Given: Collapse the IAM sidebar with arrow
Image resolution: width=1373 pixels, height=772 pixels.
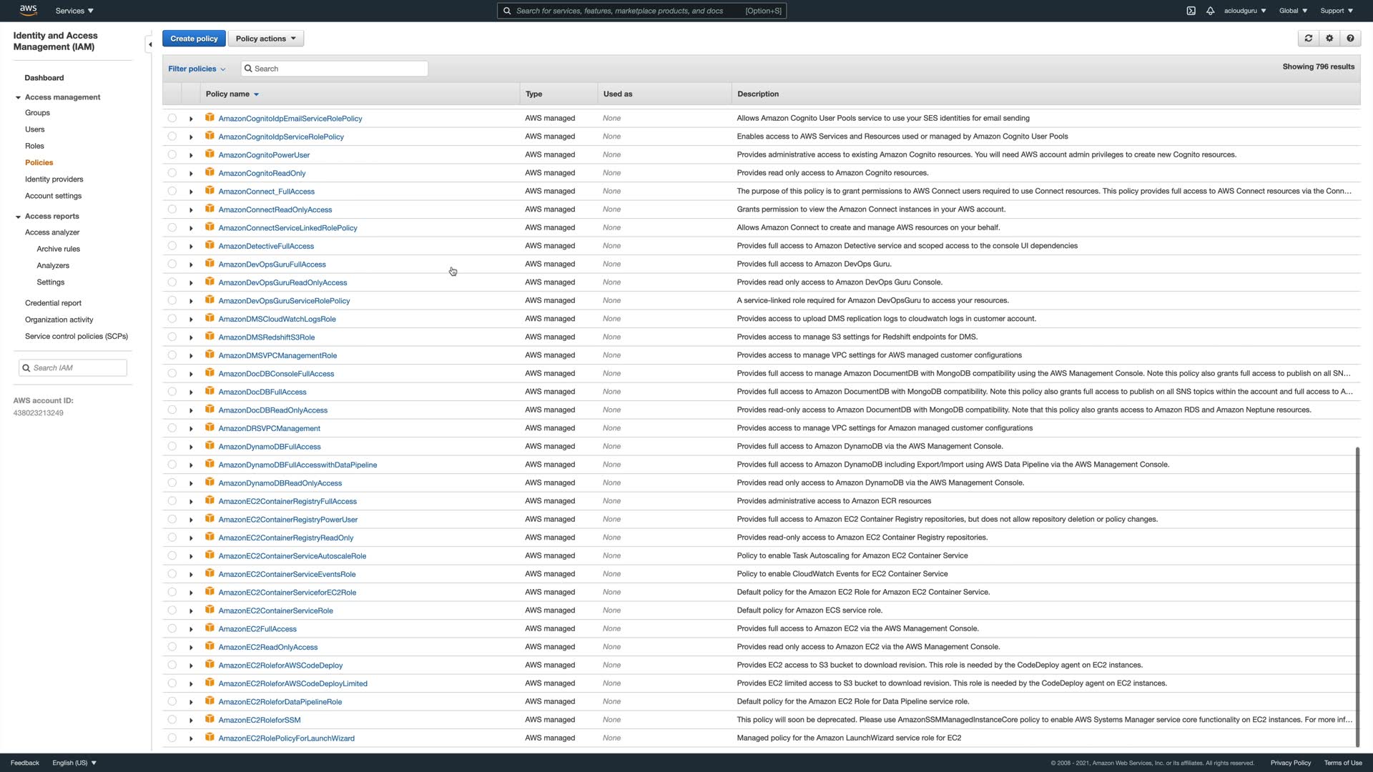Looking at the screenshot, I should 149,44.
